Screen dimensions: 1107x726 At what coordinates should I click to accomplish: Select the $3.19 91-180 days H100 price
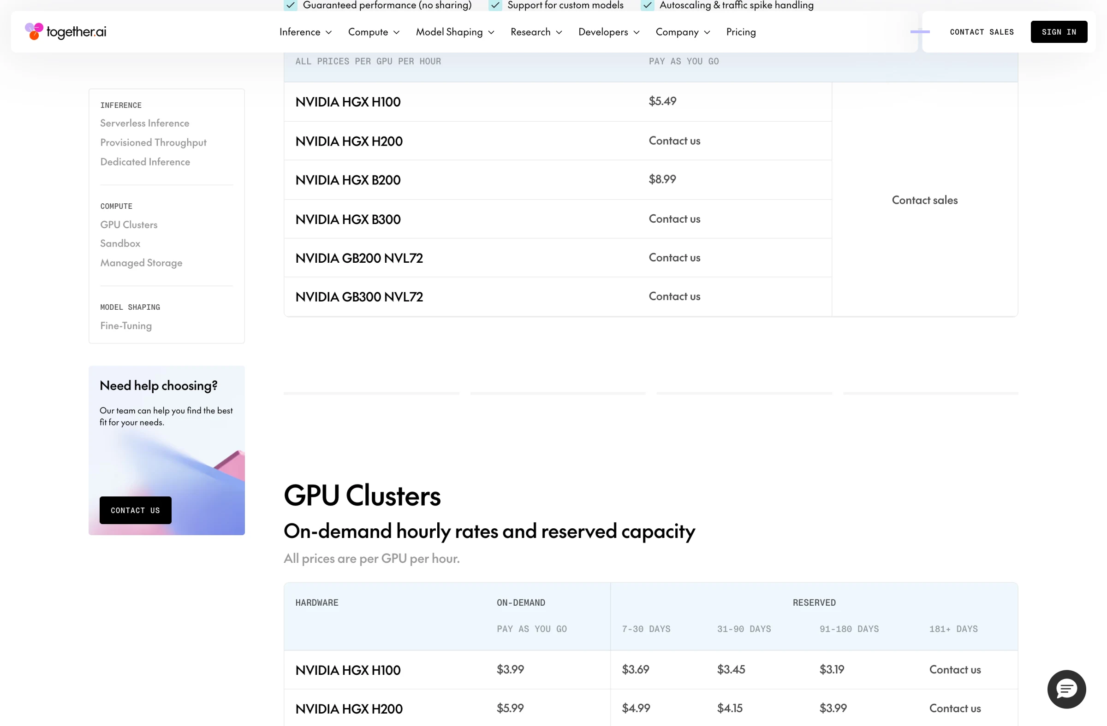click(x=832, y=670)
